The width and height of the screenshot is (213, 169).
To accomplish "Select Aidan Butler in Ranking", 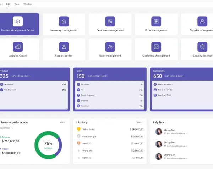I will pos(88,130).
